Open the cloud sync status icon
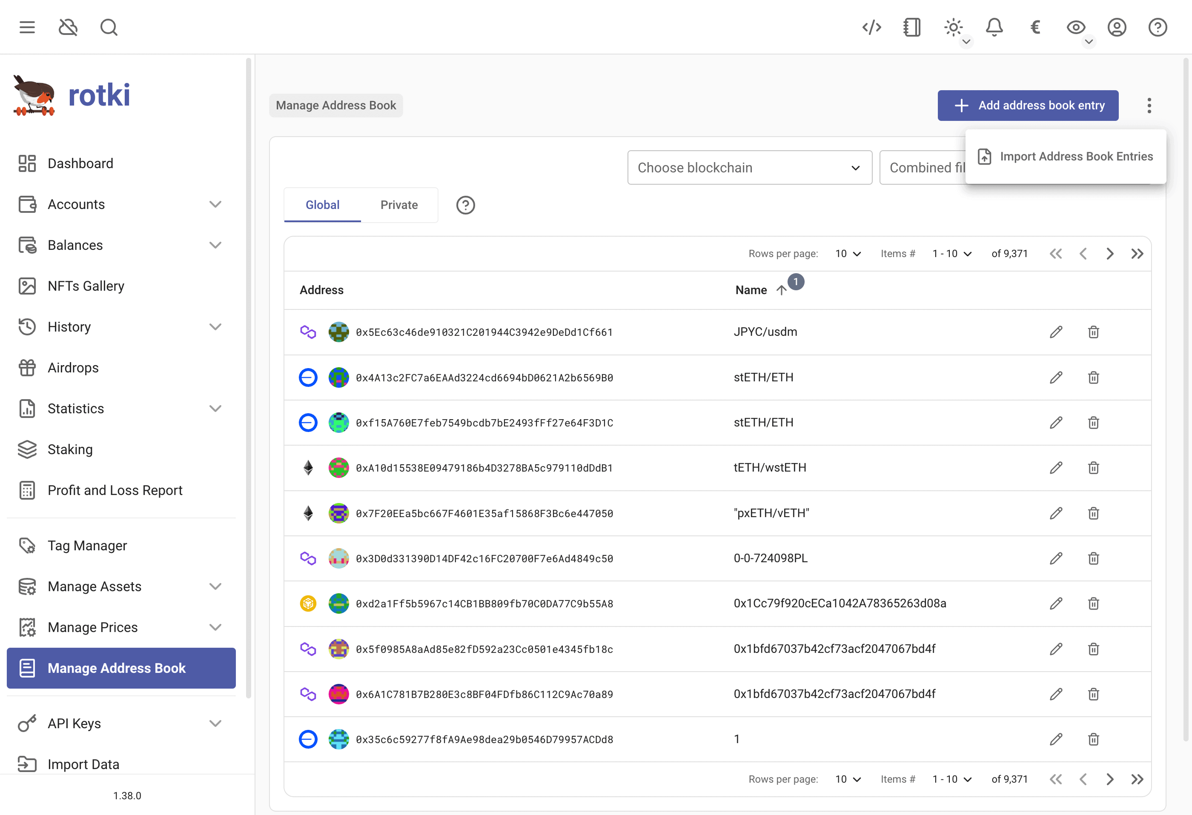This screenshot has width=1192, height=815. (x=68, y=27)
